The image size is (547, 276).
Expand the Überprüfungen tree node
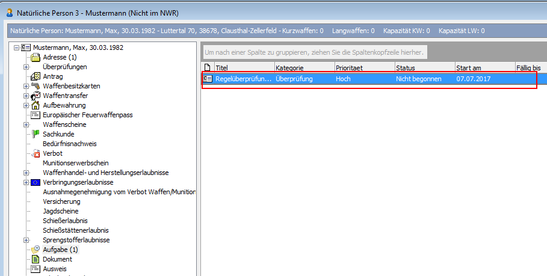(x=26, y=67)
